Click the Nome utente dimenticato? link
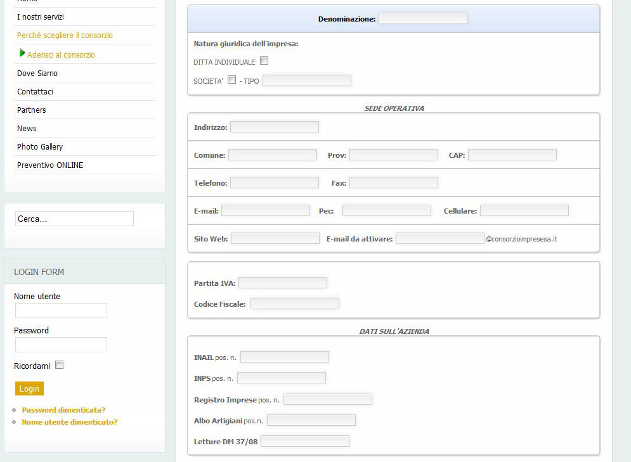The image size is (631, 462). (70, 422)
